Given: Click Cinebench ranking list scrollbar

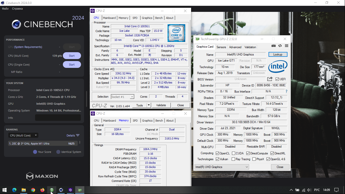Looking at the screenshot, I should 80,142.
